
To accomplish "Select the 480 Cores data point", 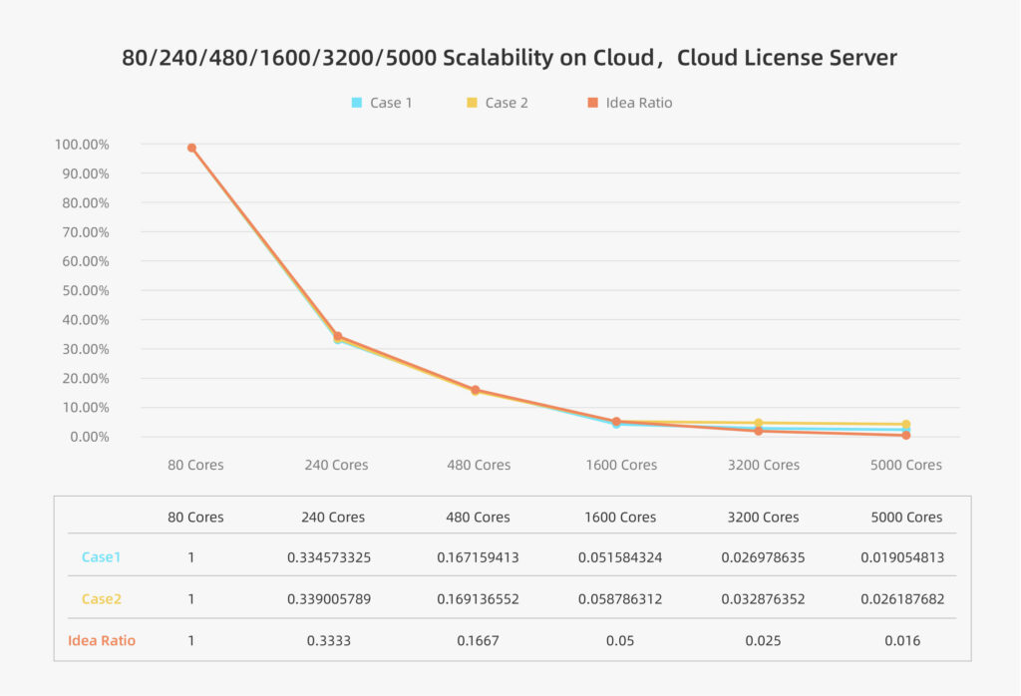I will pos(476,390).
